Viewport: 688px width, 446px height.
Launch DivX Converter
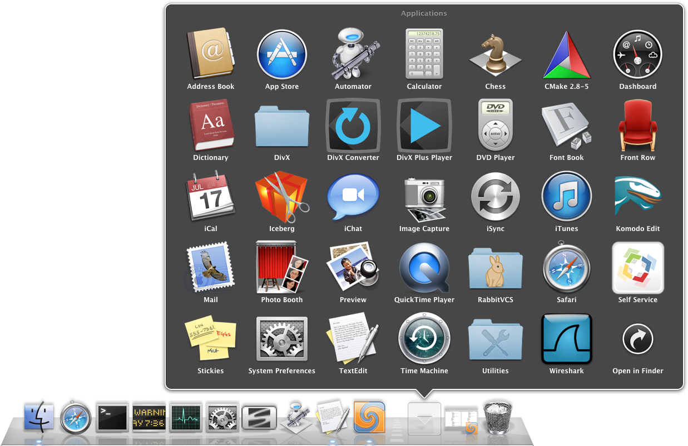tap(353, 126)
